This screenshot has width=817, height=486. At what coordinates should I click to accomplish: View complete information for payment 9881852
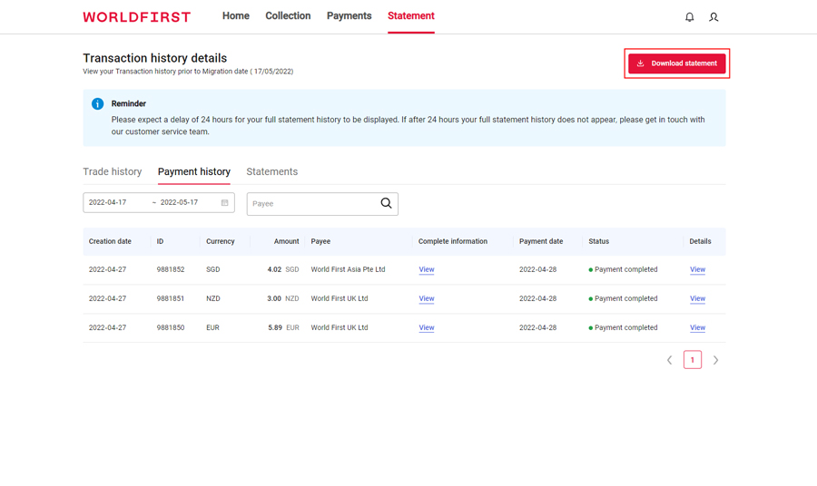[427, 269]
